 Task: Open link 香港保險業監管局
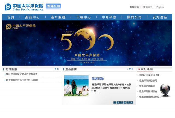[x=148, y=81]
